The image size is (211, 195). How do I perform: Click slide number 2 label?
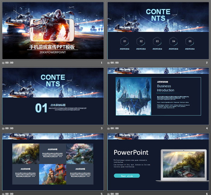pyautogui.click(x=207, y=63)
